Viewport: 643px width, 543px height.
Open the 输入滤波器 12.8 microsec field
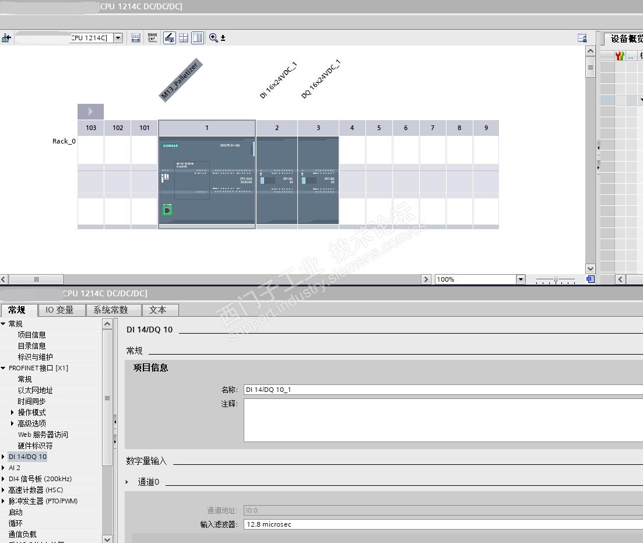coord(443,524)
